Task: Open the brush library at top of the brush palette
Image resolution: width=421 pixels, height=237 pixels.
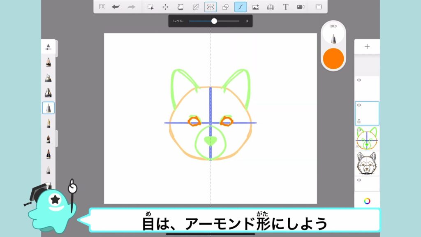Action: tap(48, 46)
